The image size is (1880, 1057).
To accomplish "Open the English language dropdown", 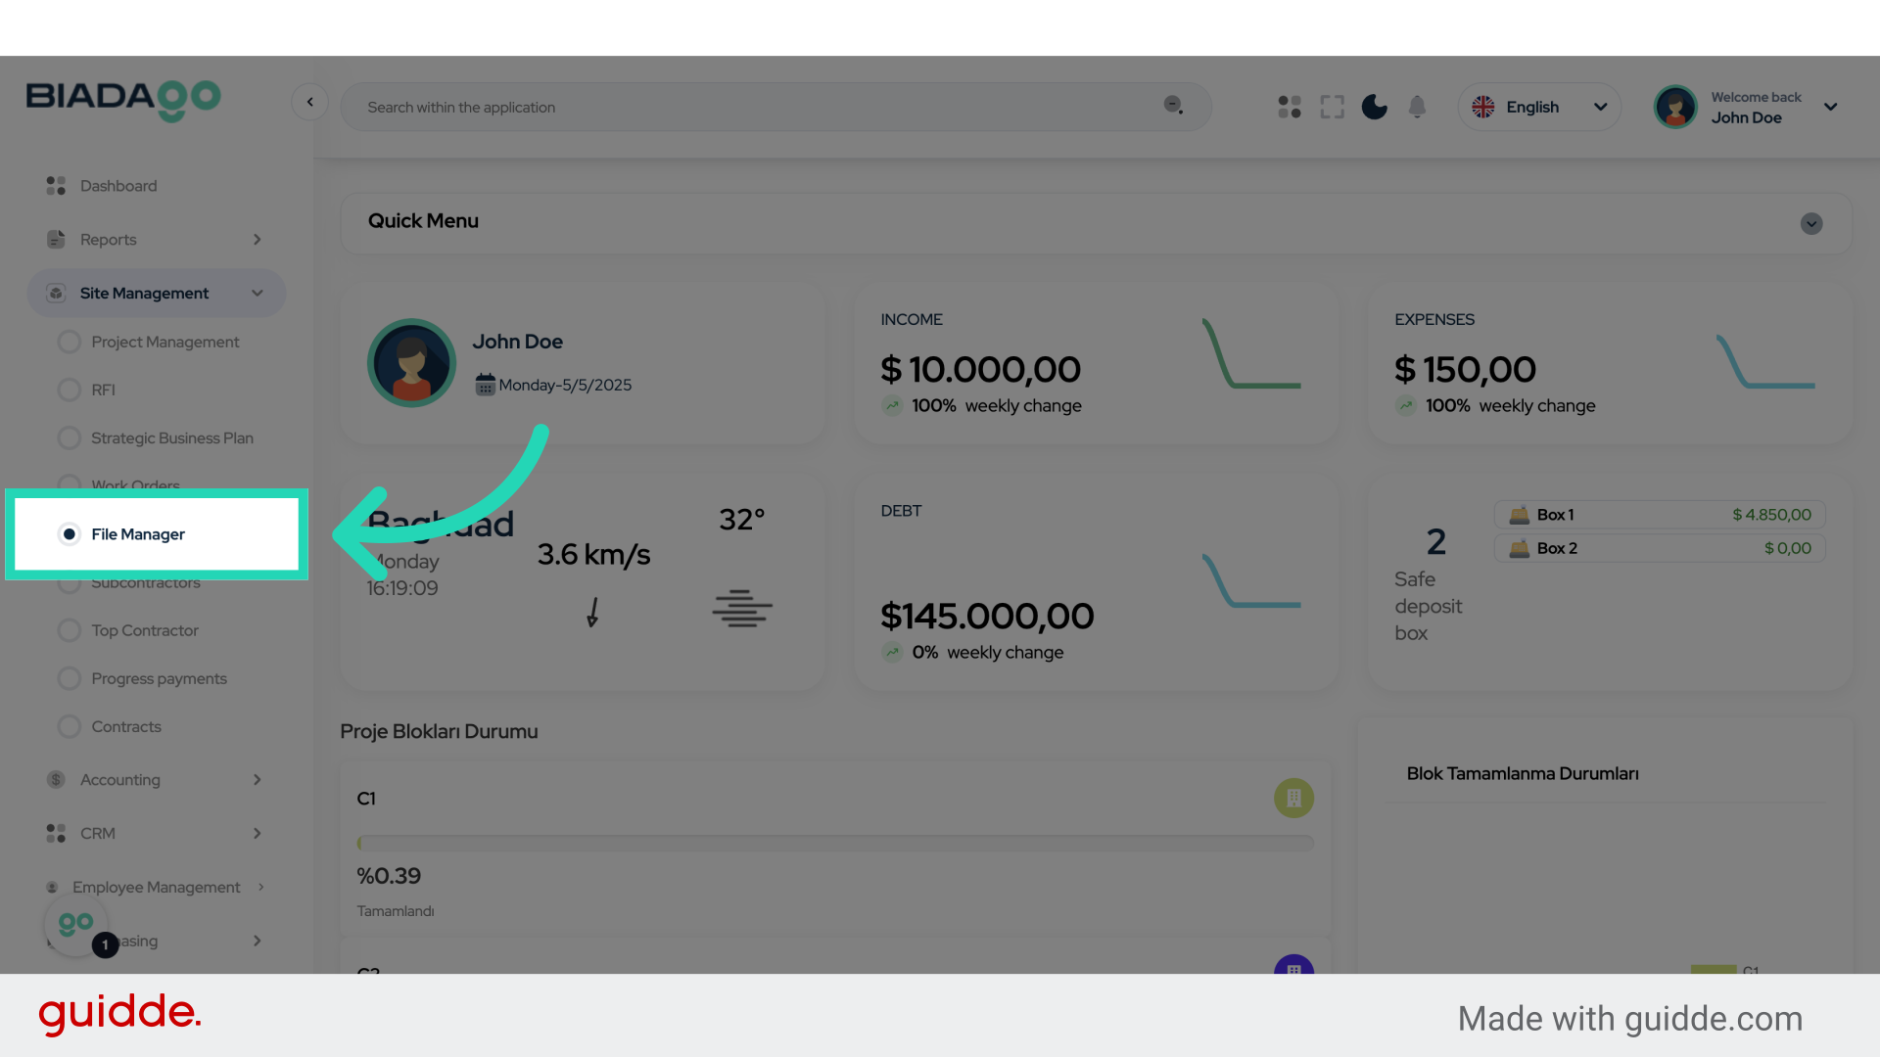I will (1538, 107).
